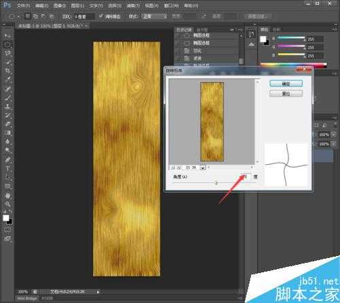Activate the Zoom tool in the toolbox
The image size is (340, 303).
tap(7, 204)
